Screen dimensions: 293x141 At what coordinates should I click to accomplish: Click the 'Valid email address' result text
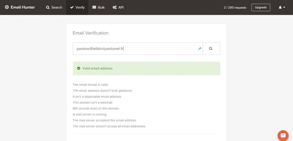[97, 68]
